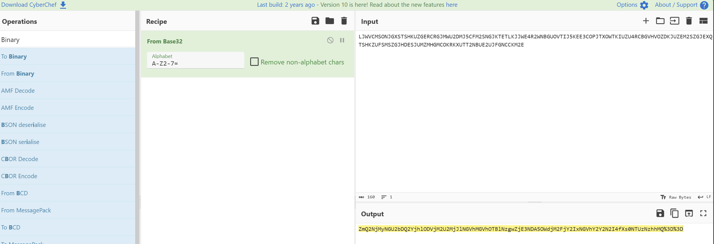Viewport: 714px width, 244px height.
Task: Open a file as input
Action: pyautogui.click(x=674, y=21)
